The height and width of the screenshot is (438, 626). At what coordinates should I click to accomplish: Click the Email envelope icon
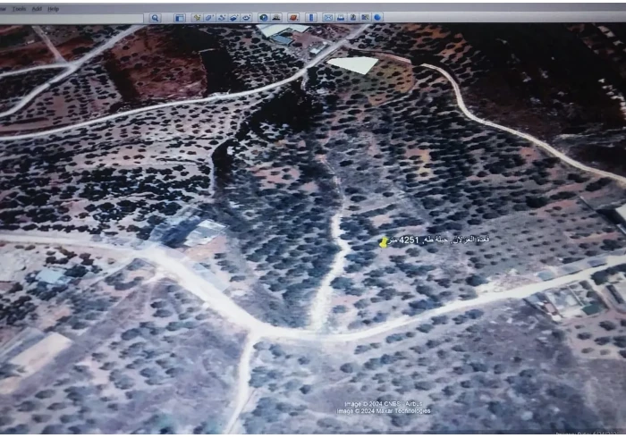(x=328, y=18)
